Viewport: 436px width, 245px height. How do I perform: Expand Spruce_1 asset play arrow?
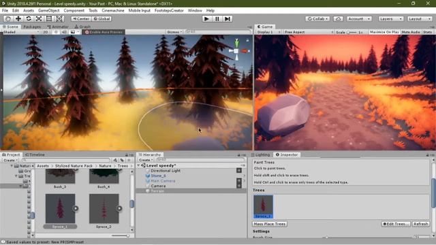pos(76,208)
